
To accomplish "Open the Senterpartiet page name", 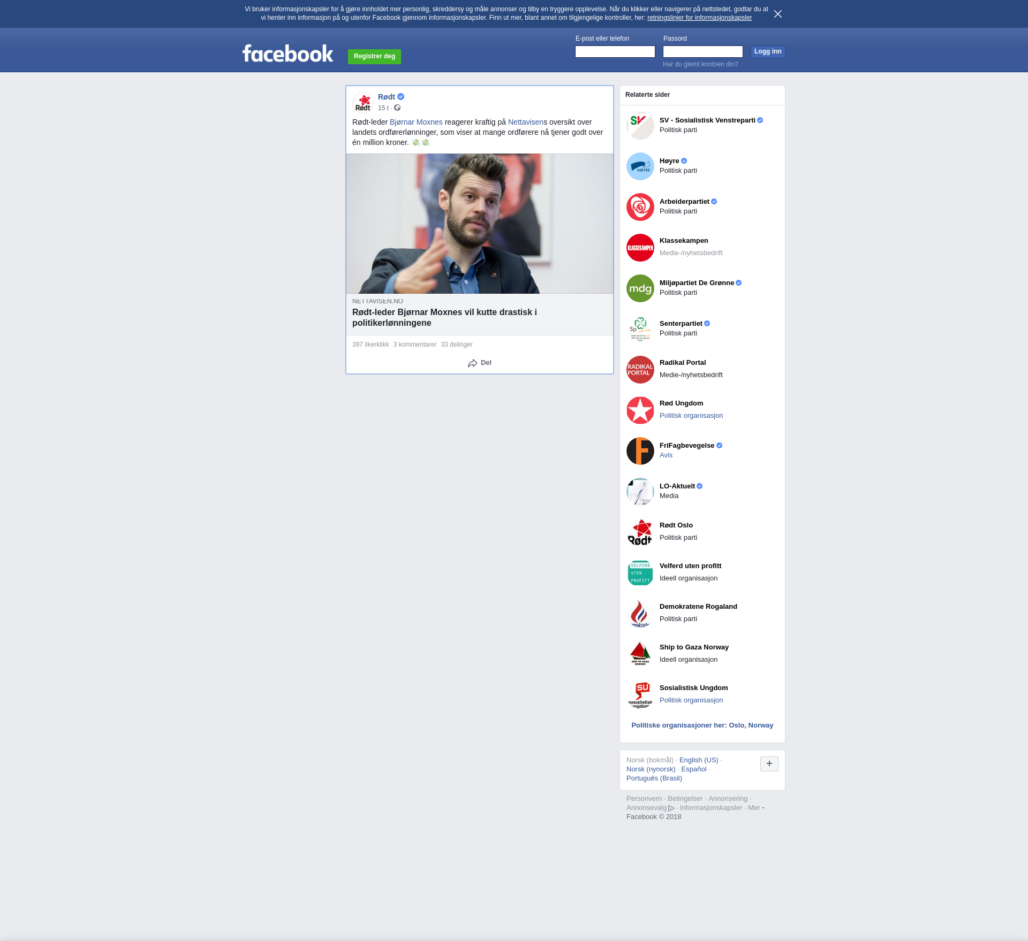I will (681, 324).
